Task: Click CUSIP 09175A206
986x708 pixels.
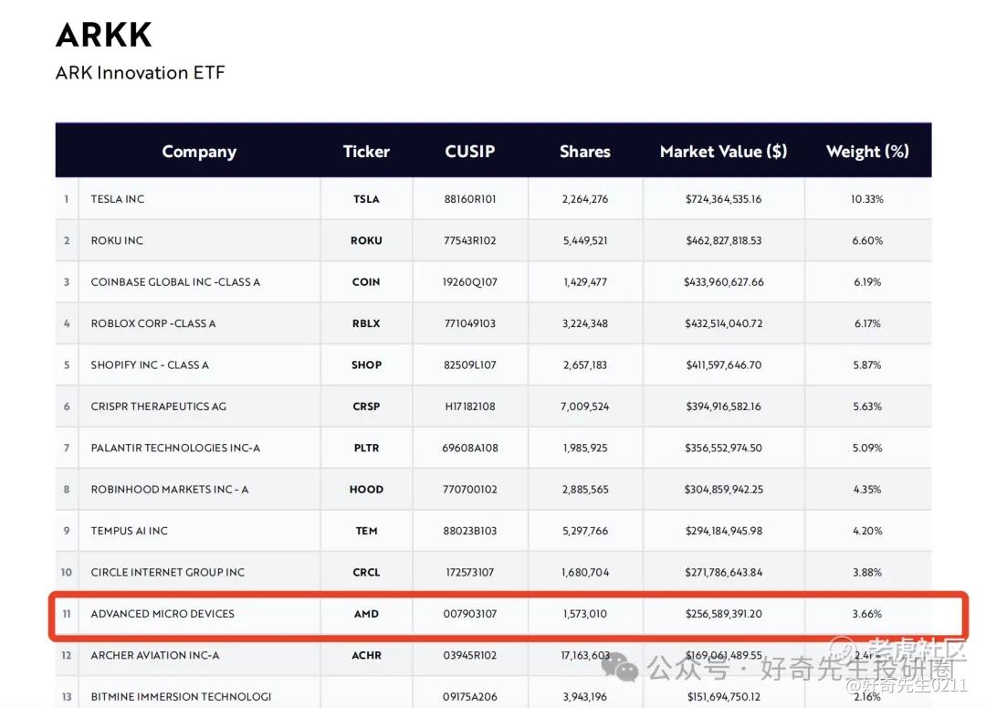Action: pos(470,697)
